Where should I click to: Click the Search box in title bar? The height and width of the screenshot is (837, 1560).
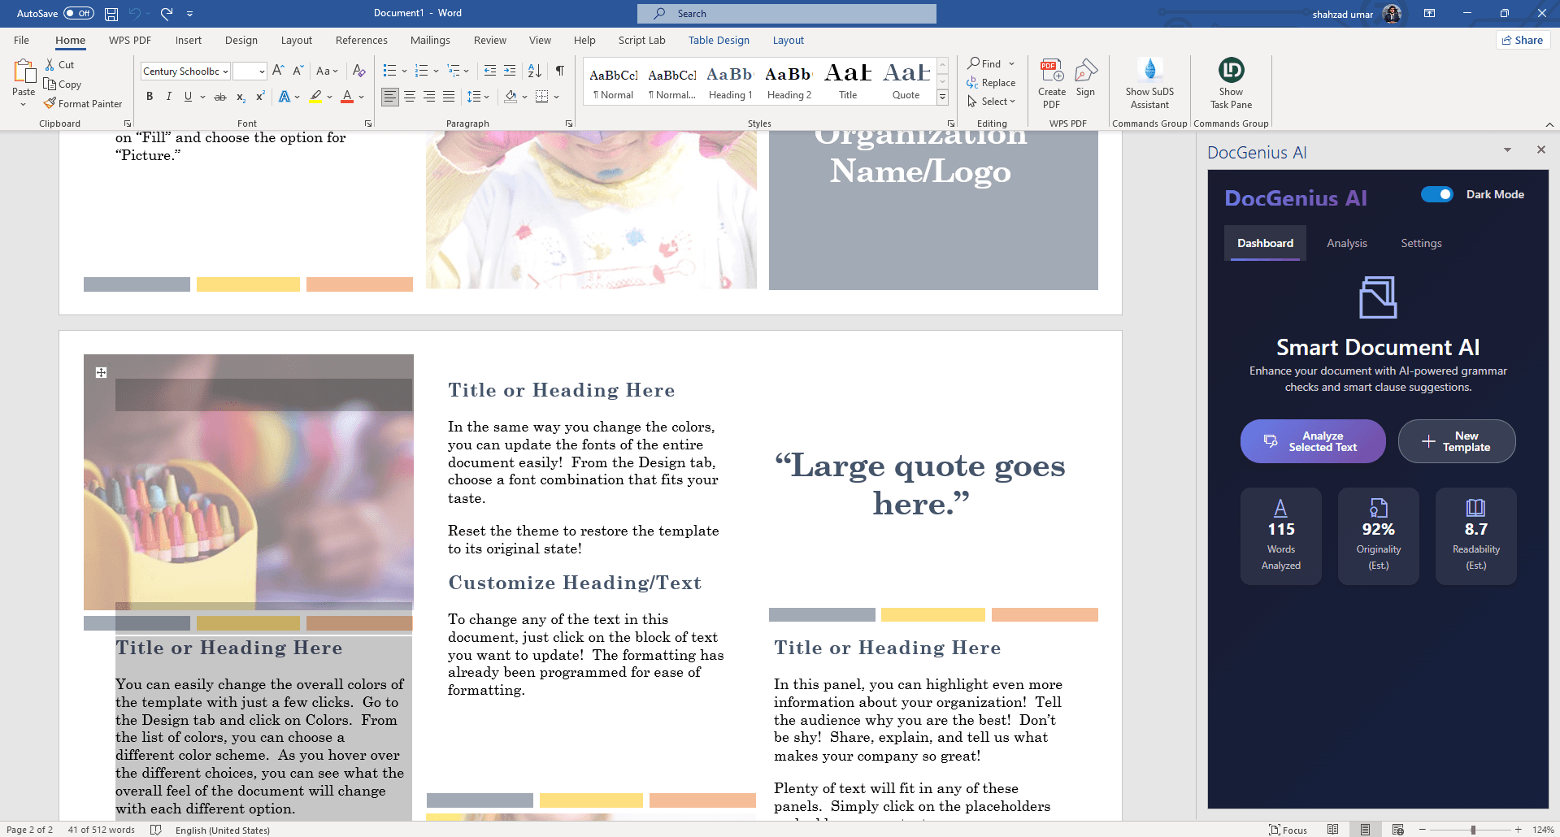click(787, 14)
